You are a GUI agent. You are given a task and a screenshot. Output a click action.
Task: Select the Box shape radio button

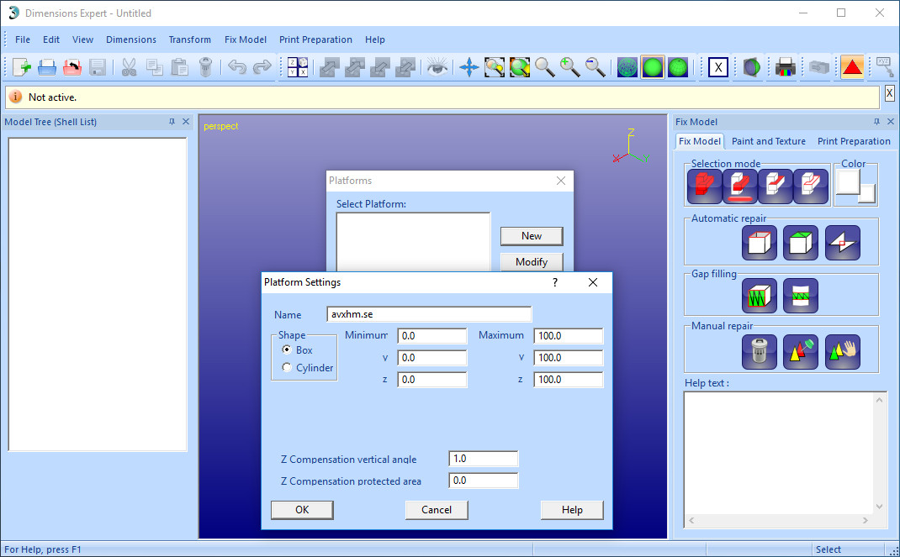pos(287,349)
